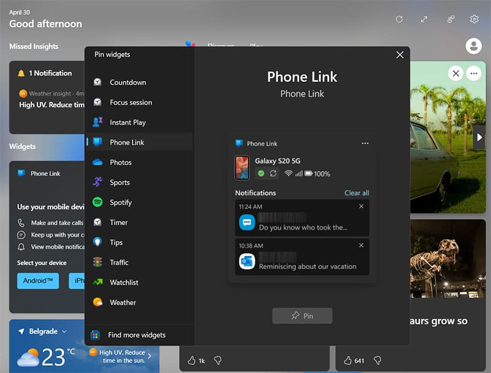491x373 pixels.
Task: Select the Weather widget in the list
Action: [122, 302]
